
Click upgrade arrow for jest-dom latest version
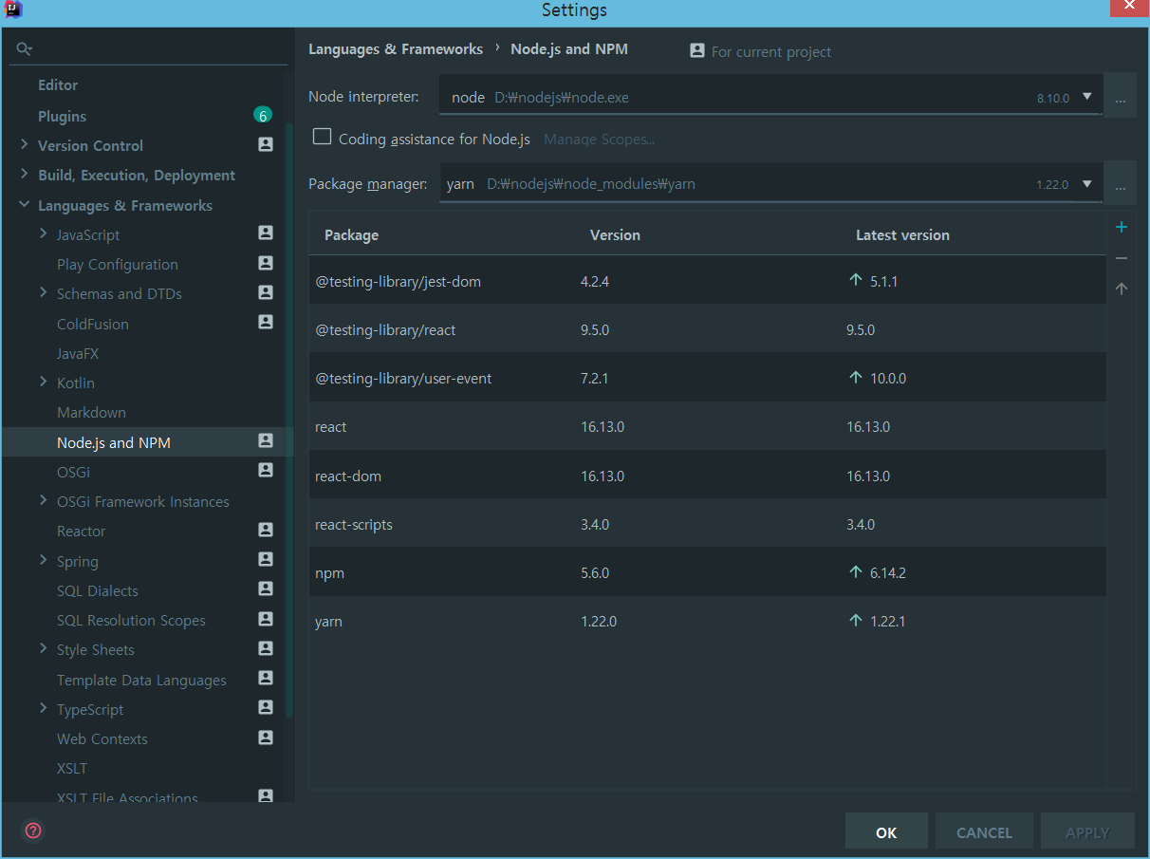pos(856,281)
